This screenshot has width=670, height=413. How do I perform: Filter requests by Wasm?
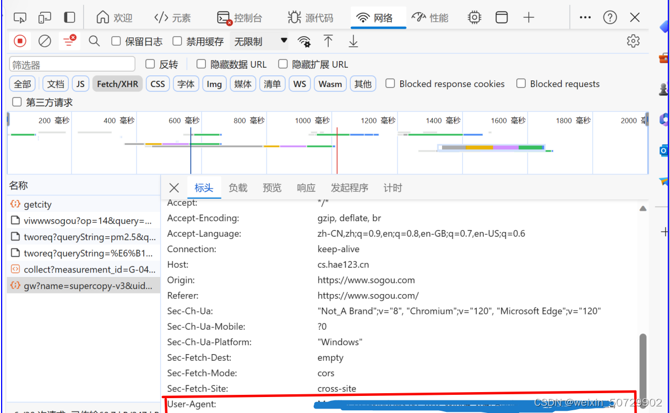330,84
